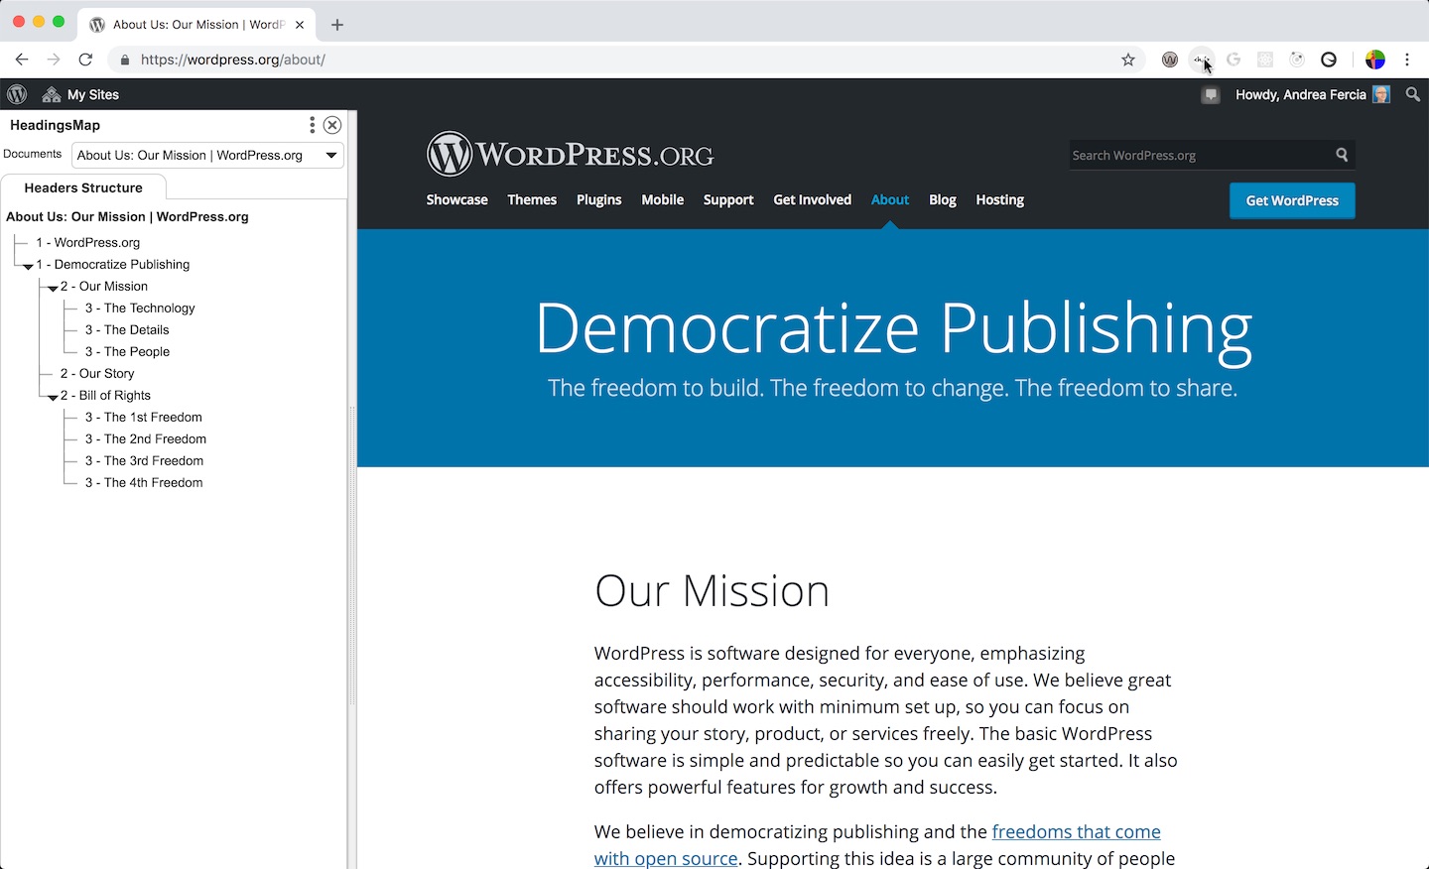
Task: Open the Plugins navigation item
Action: tap(598, 199)
